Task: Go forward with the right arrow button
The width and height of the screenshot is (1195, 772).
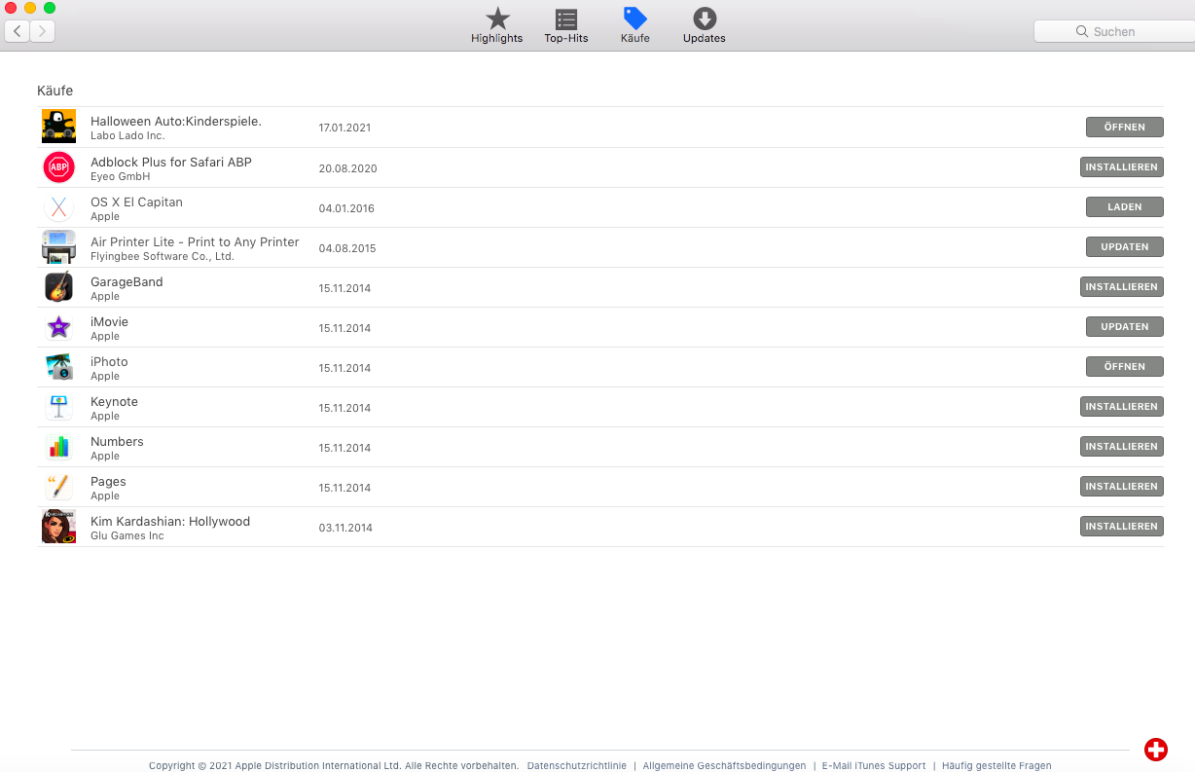Action: [x=43, y=31]
